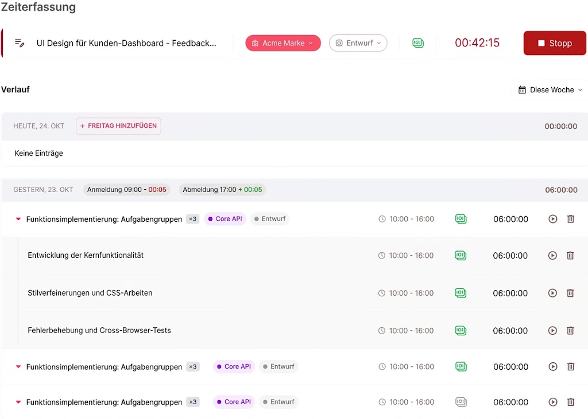Click duration 06:00:00 of Entwicklung der Kernfunktionalität

click(510, 256)
